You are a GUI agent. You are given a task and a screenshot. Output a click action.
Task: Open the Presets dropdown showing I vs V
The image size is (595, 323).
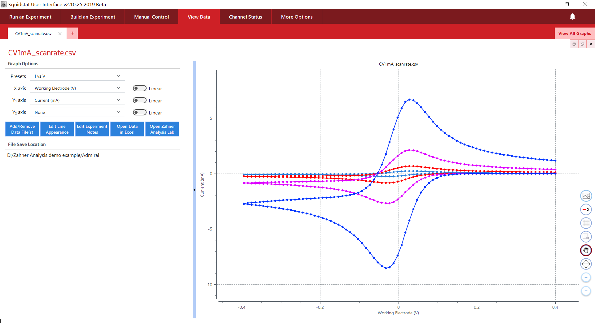tap(77, 76)
